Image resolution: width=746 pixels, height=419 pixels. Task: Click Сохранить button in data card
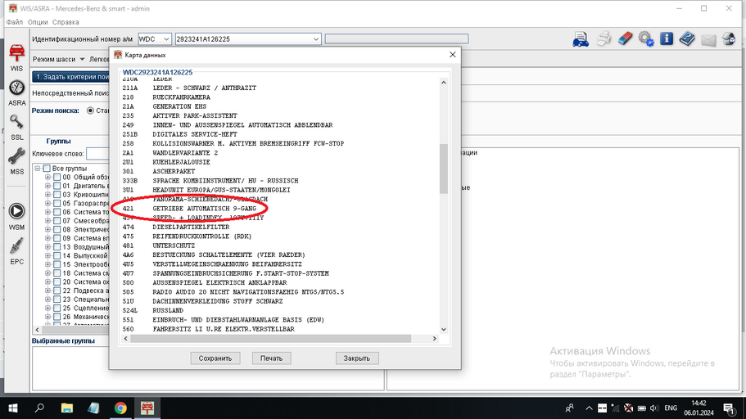215,358
